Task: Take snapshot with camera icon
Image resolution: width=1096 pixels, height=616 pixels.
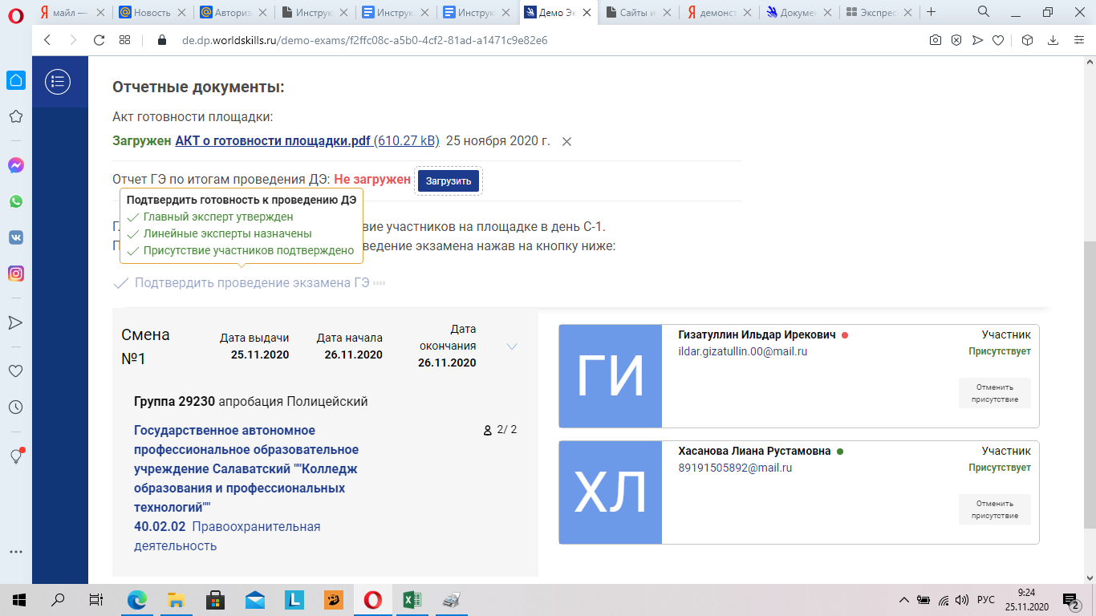Action: point(935,40)
